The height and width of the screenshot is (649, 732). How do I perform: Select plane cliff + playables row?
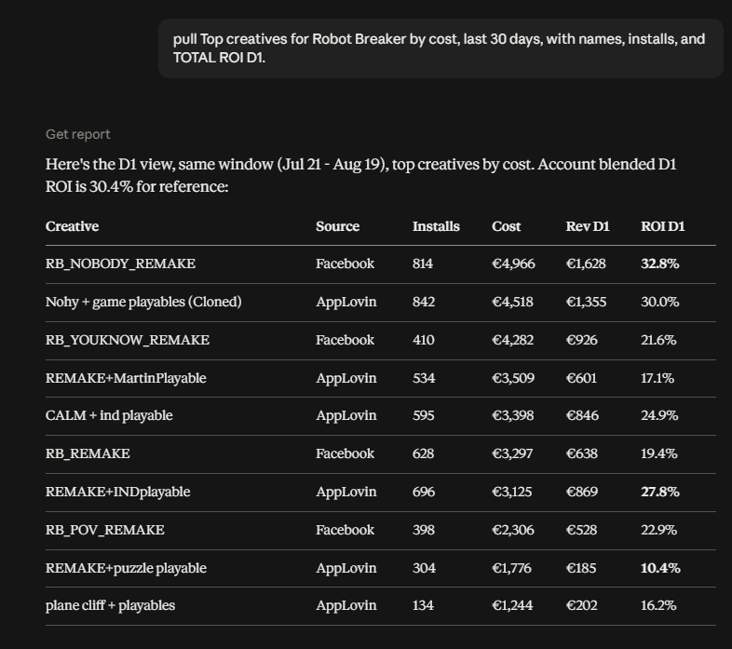381,606
